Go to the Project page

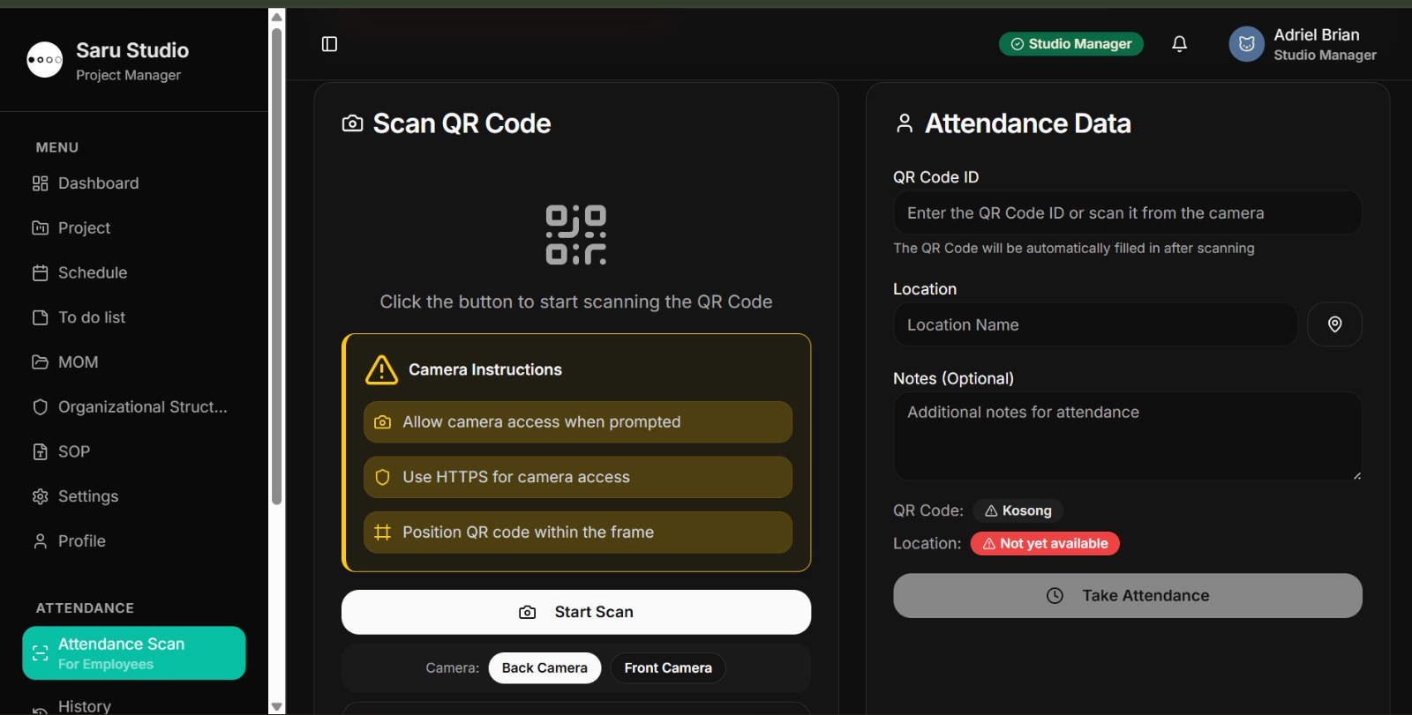(134, 228)
